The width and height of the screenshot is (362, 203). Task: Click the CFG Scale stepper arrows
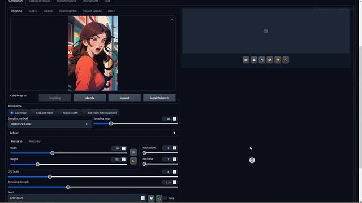[175, 171]
